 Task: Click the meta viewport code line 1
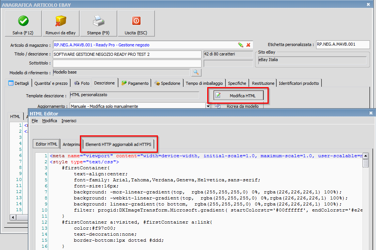click(206, 156)
